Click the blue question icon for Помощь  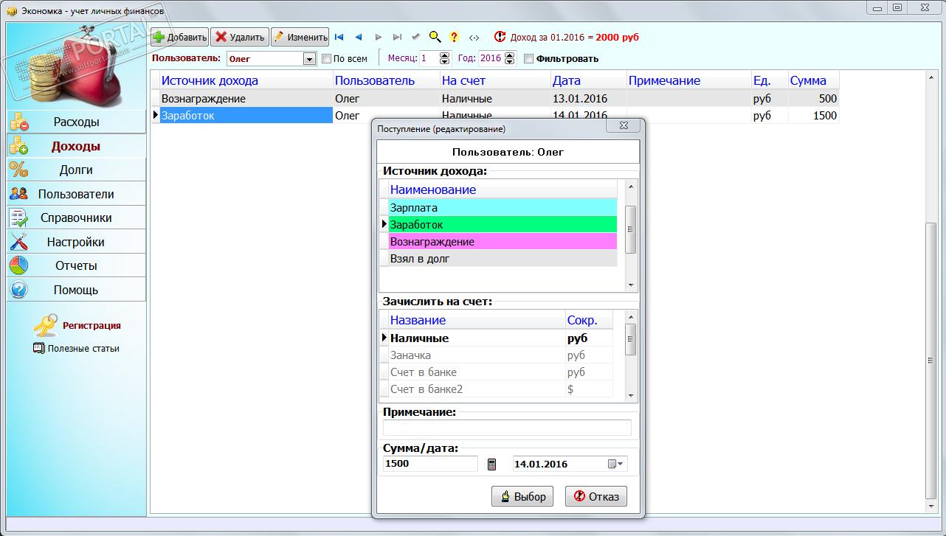18,290
